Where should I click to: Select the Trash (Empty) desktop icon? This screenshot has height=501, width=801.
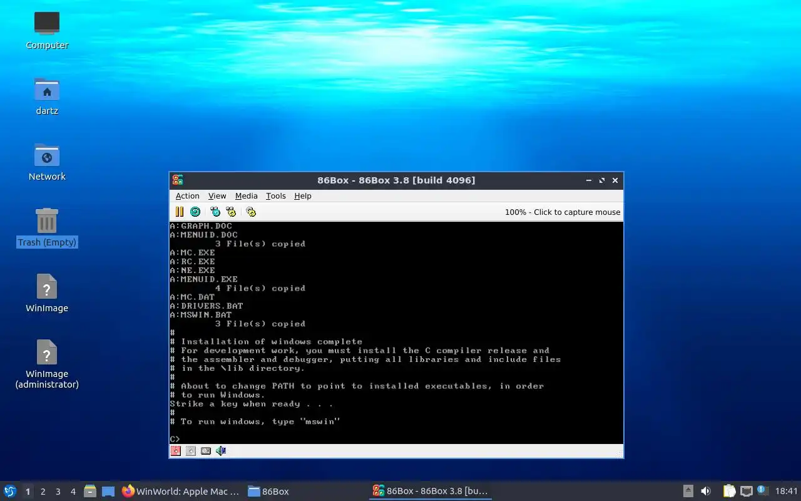(x=47, y=227)
